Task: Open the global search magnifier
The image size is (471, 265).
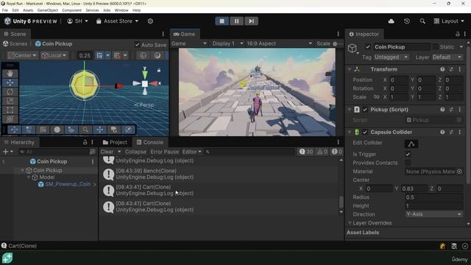Action: pyautogui.click(x=422, y=21)
